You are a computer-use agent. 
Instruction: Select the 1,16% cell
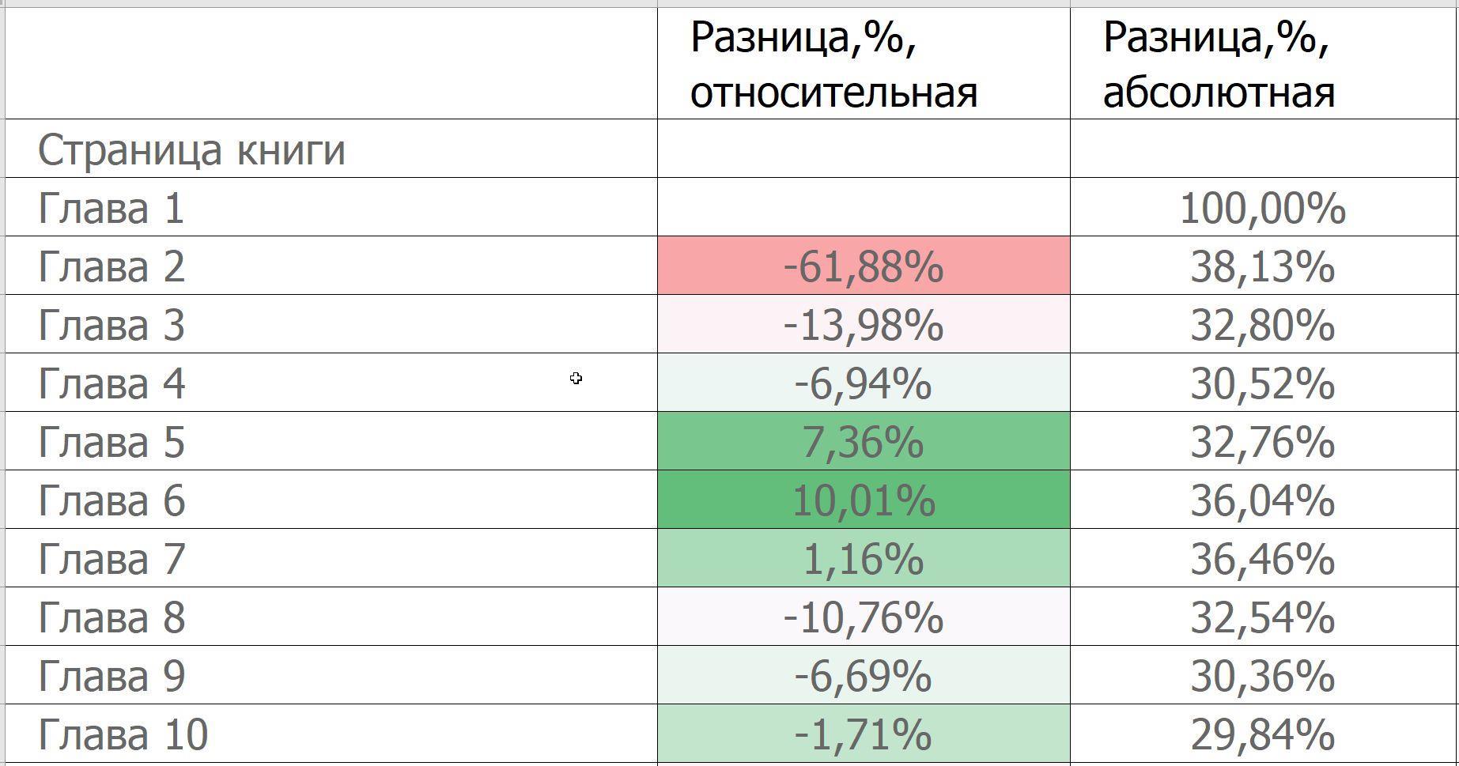863,559
